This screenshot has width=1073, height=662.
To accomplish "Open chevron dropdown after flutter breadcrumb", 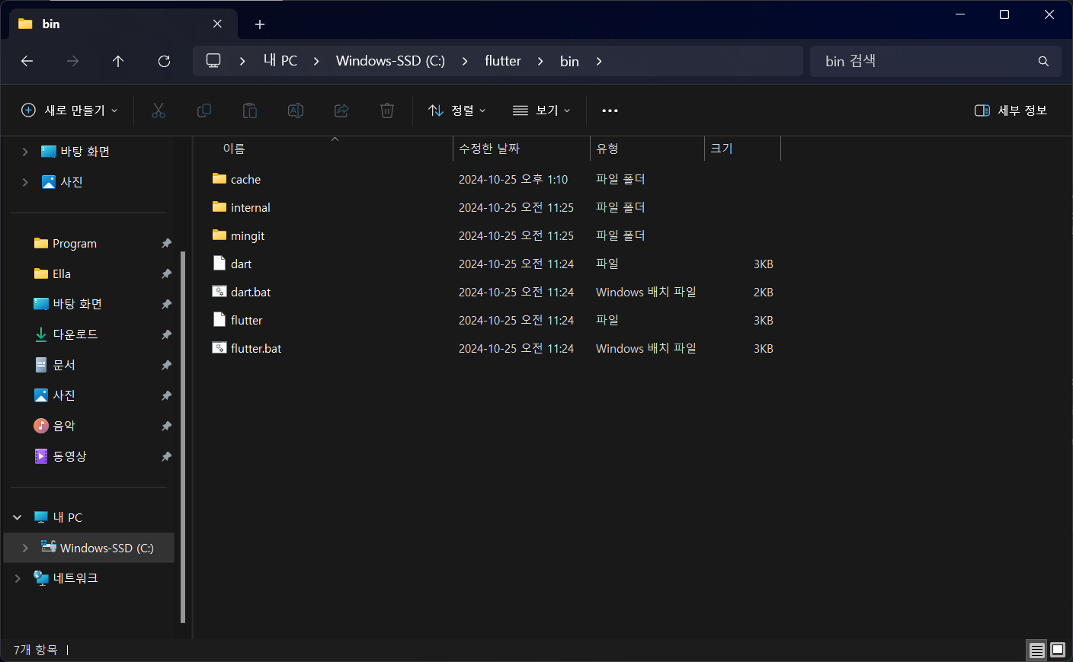I will coord(540,61).
